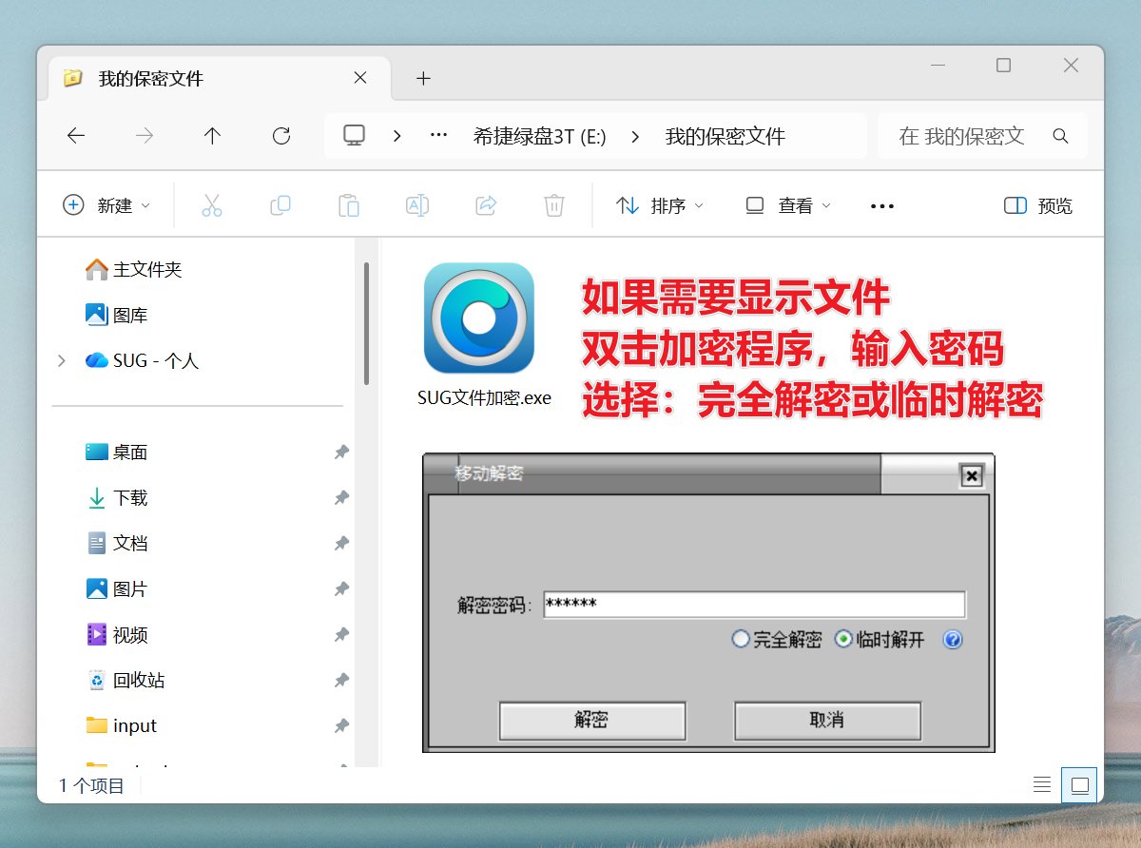Toggle the 预览 preview pane
This screenshot has width=1141, height=848.
1038,205
